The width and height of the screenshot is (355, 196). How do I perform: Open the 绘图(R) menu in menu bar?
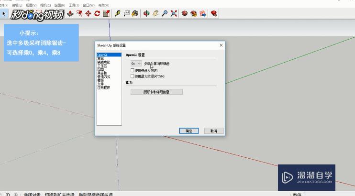(x=59, y=5)
